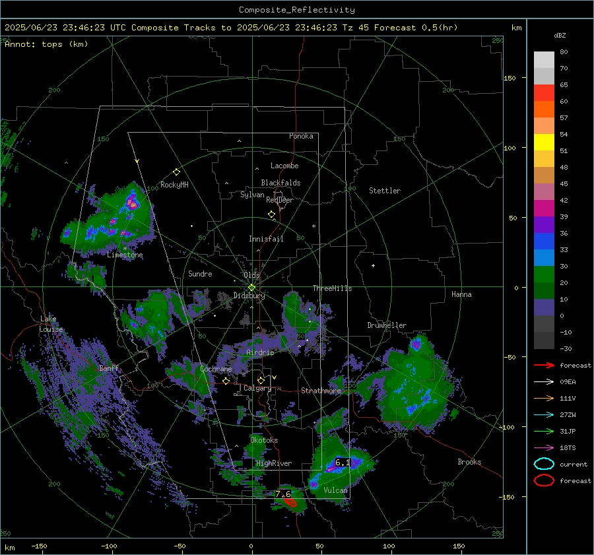594x555 pixels.
Task: Click the cyan 27ZW arrow legend icon
Action: (x=544, y=415)
